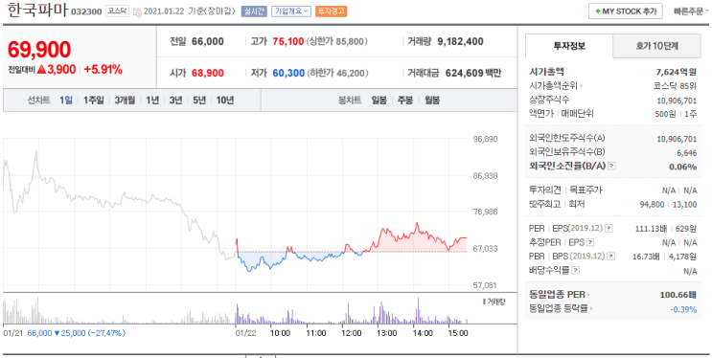712x358 pixels.
Task: Open the 시가총액순위 link
Action: (x=554, y=86)
